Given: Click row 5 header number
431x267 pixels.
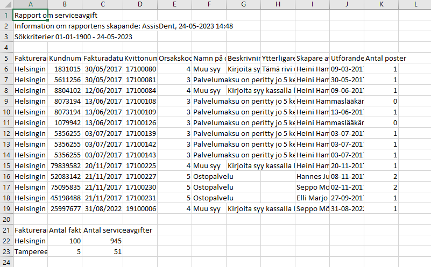Looking at the screenshot, I should (x=6, y=59).
